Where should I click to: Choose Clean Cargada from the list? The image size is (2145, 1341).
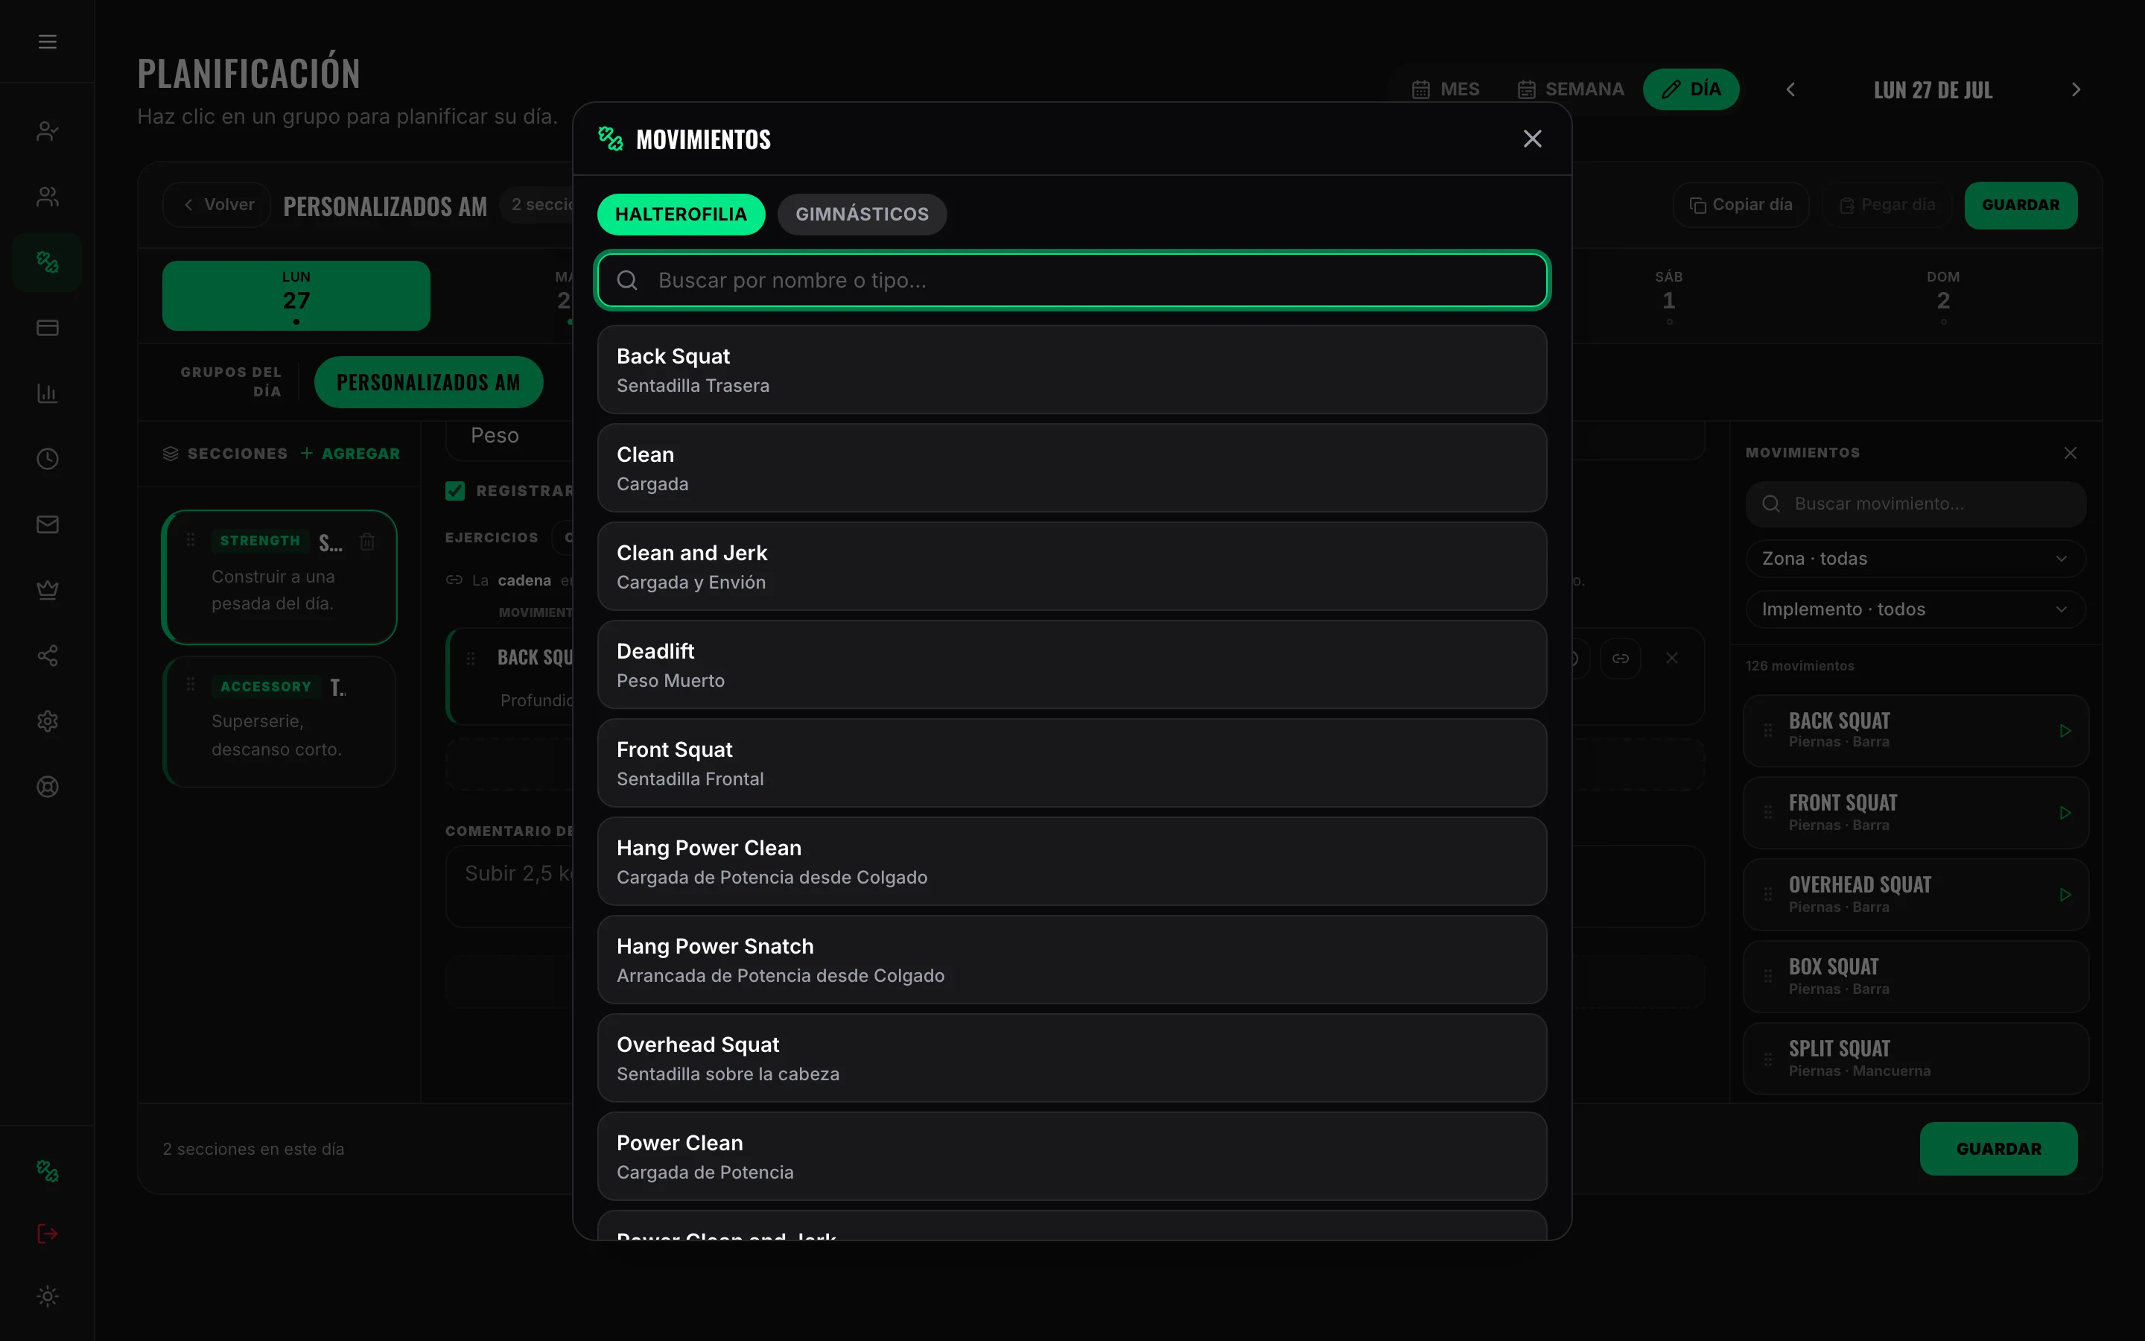(x=1072, y=469)
